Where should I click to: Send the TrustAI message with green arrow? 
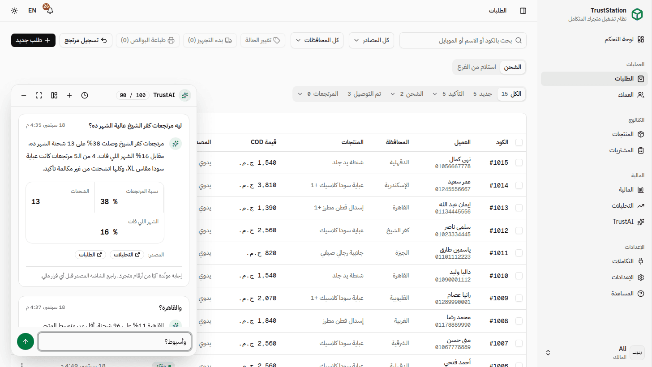click(x=26, y=341)
